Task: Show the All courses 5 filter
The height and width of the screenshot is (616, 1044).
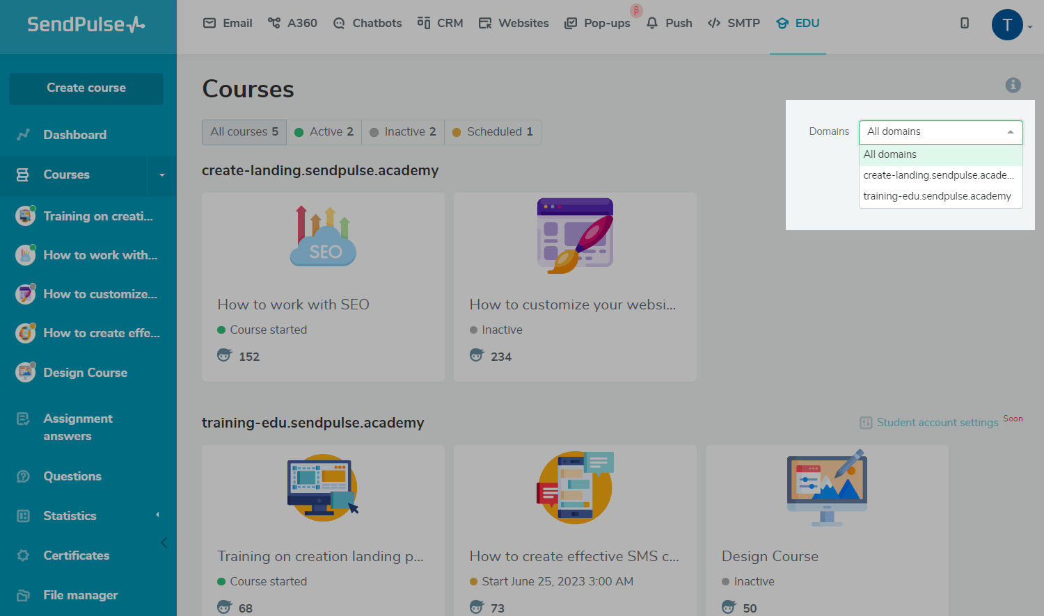Action: pos(244,132)
